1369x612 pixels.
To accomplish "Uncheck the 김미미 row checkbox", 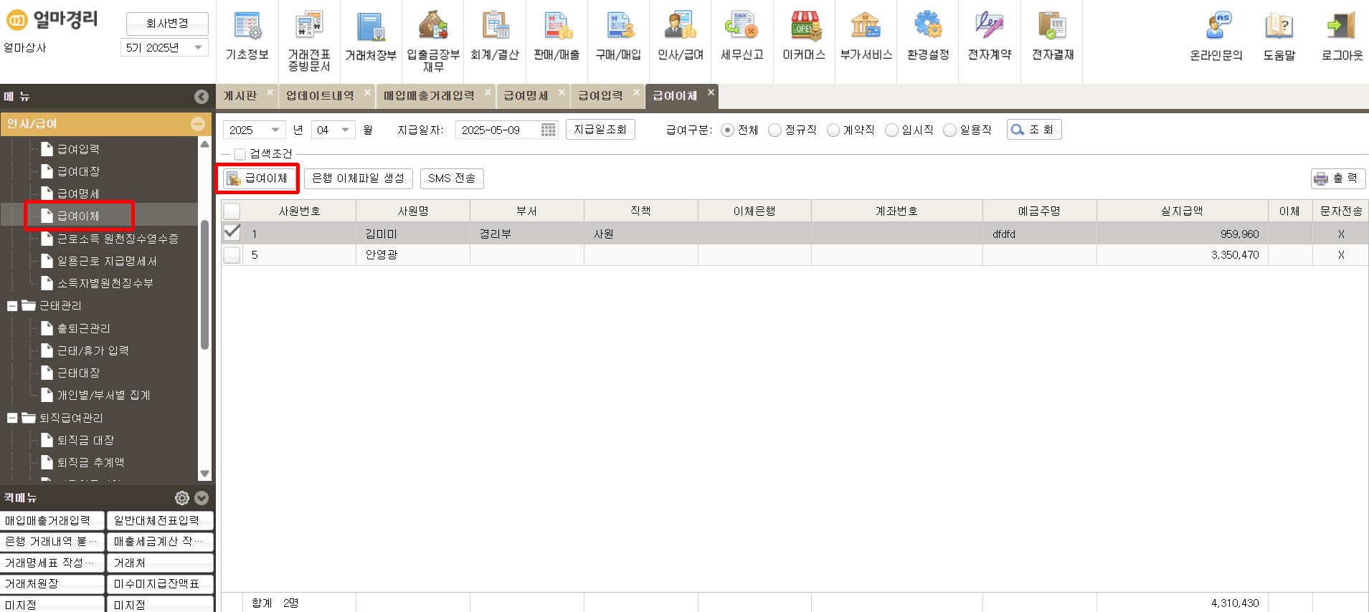I will 232,233.
